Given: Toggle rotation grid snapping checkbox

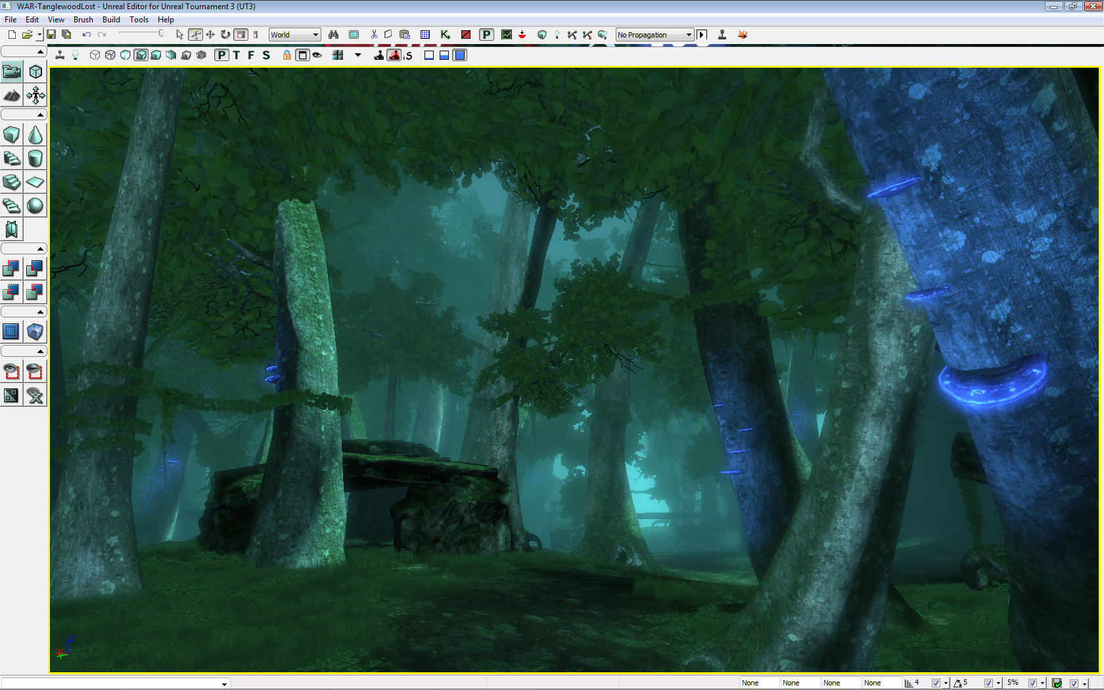Looking at the screenshot, I should [988, 683].
